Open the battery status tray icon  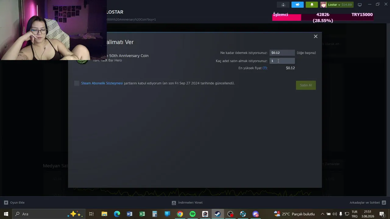click(x=329, y=214)
